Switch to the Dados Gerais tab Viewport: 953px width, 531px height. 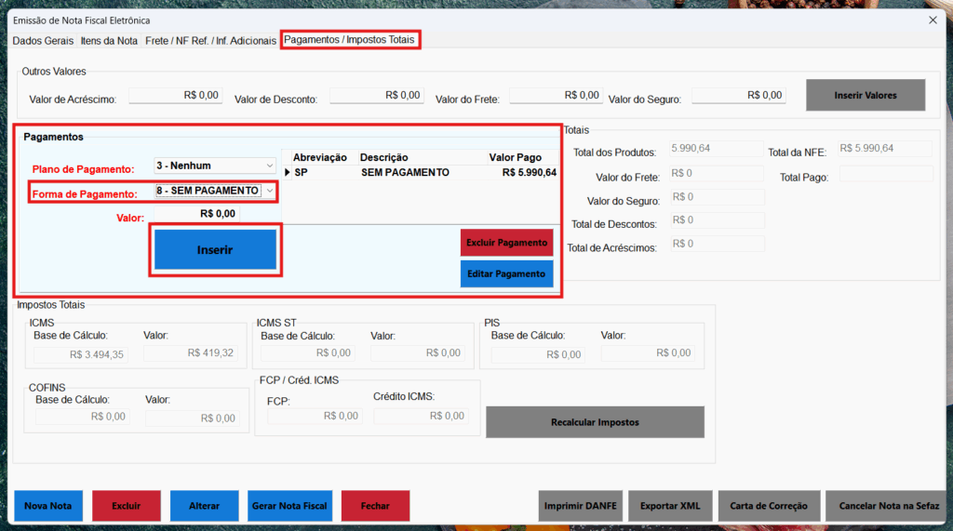coord(42,41)
